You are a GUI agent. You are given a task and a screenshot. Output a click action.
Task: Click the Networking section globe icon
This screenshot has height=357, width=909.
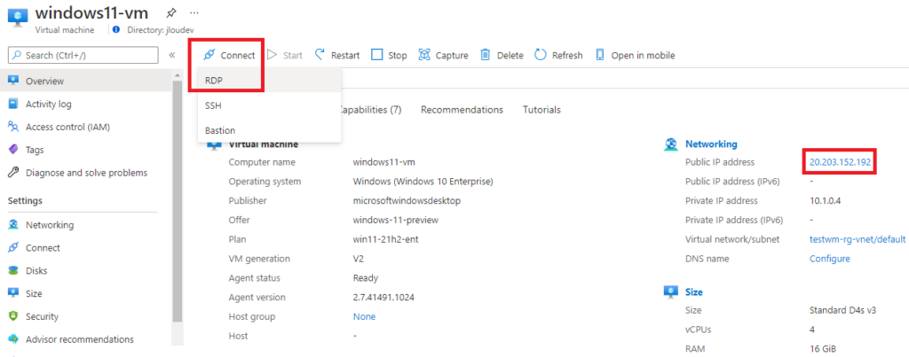point(671,144)
